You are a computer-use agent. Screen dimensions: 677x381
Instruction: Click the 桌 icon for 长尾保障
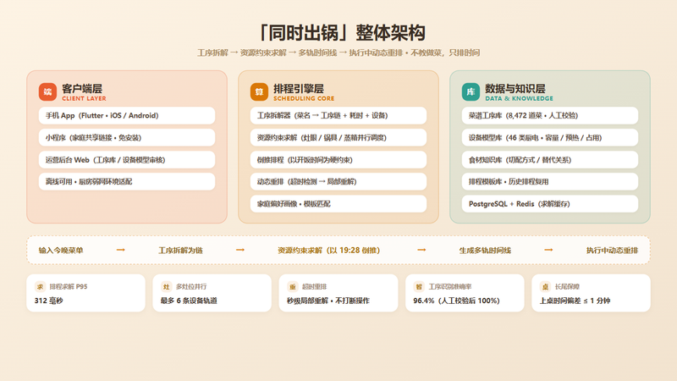[x=545, y=287]
